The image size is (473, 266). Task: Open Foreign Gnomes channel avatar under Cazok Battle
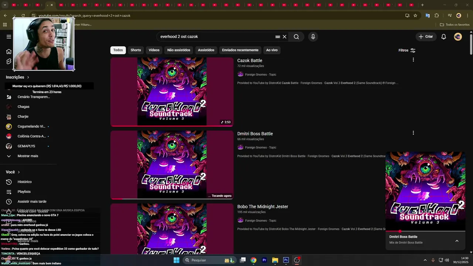pos(240,74)
